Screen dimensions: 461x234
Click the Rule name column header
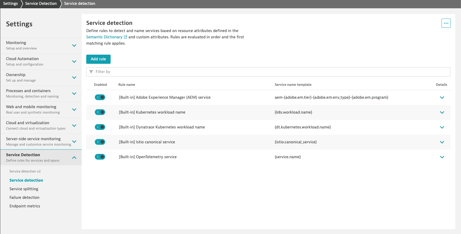(x=127, y=85)
